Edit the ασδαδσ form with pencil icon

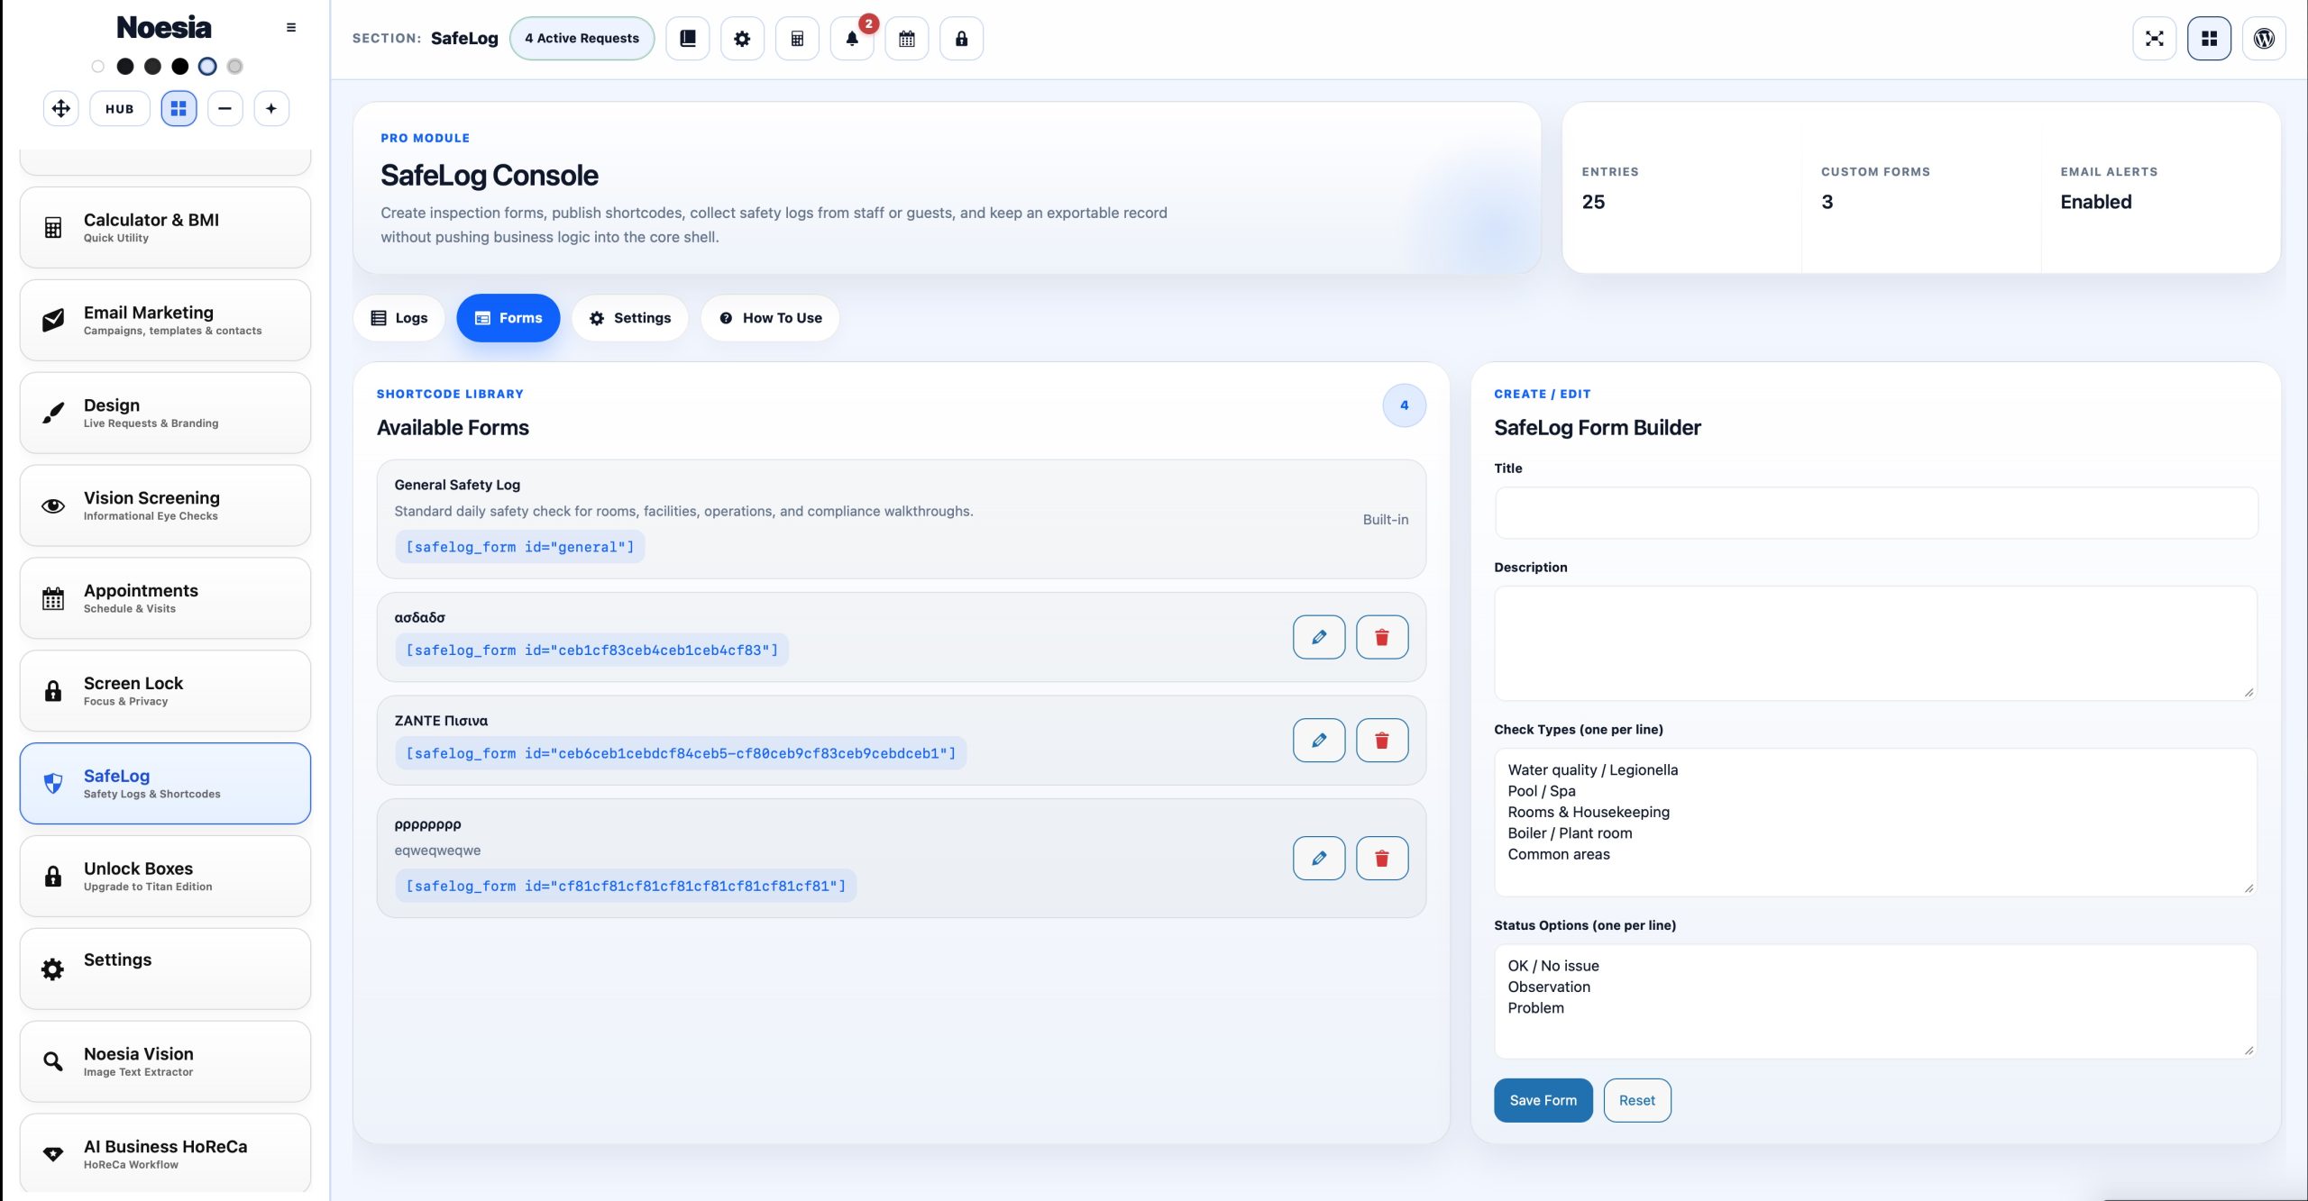point(1319,637)
